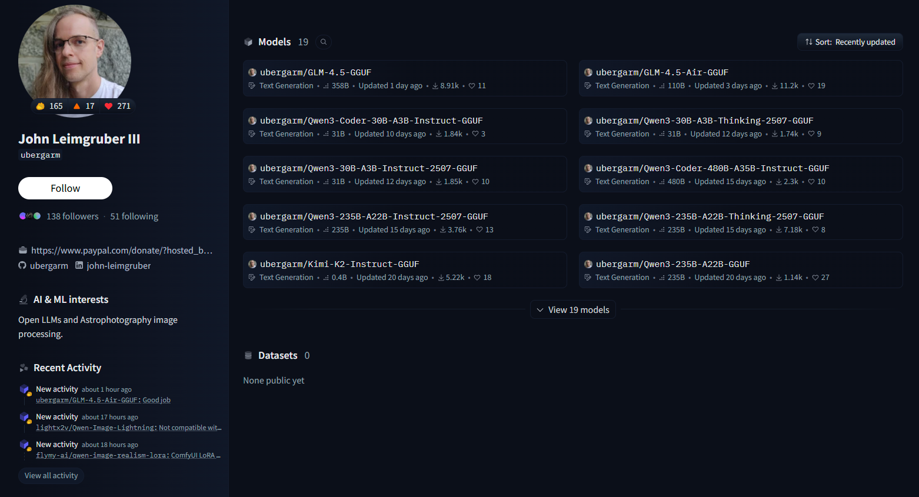Click the download icon next to 8.91k
Image resolution: width=919 pixels, height=497 pixels.
(x=435, y=86)
